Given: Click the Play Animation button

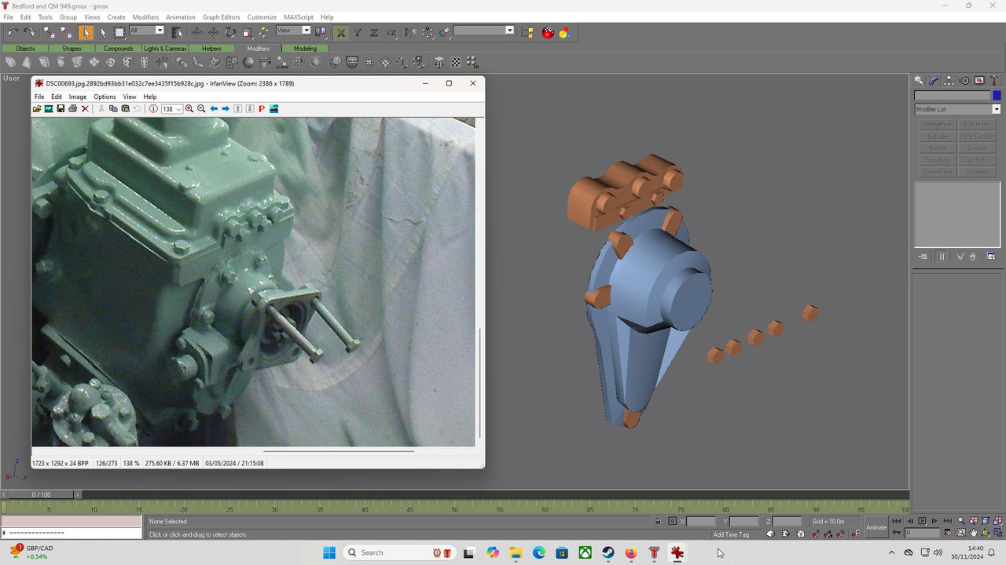Looking at the screenshot, I should (x=923, y=521).
